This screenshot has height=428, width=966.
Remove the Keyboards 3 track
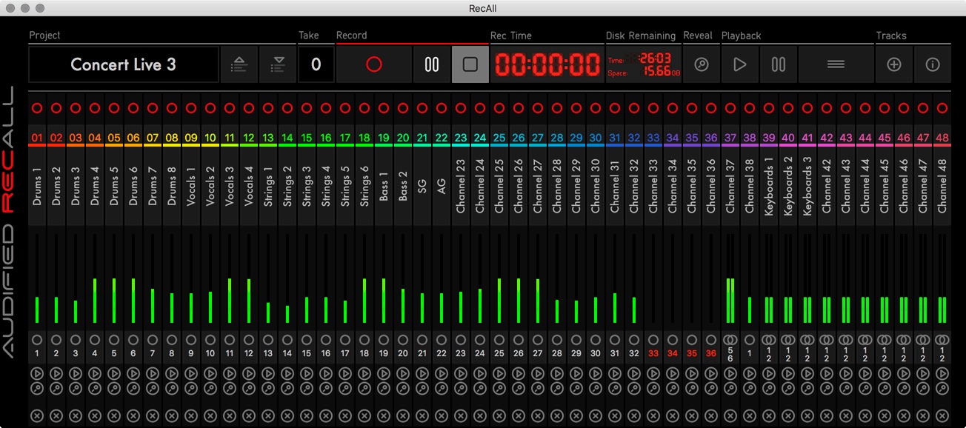807,415
